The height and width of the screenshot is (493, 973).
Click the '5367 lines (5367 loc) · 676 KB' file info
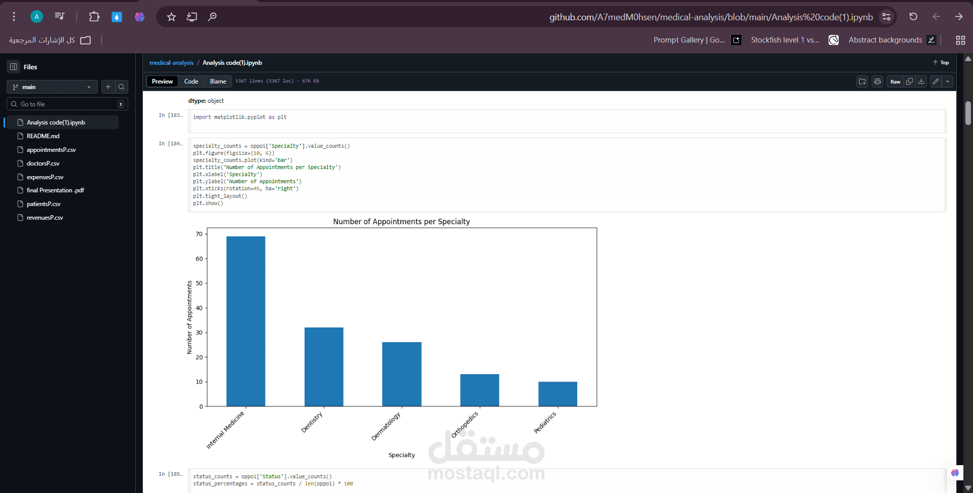277,81
